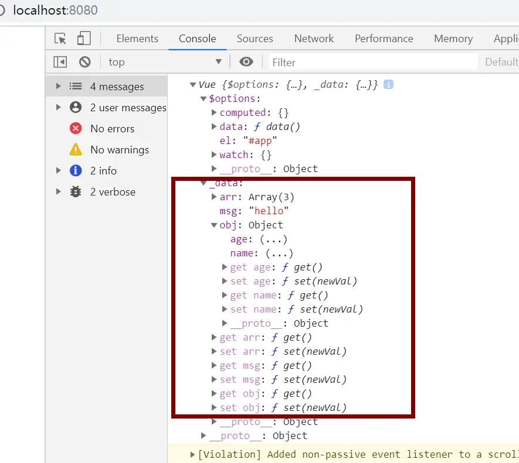This screenshot has width=519, height=463.
Task: Activate the inspect element picker icon
Action: coord(60,39)
